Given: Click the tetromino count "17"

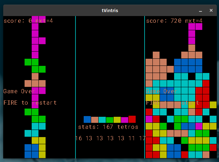Looking at the screenshot, I should coord(142,138).
